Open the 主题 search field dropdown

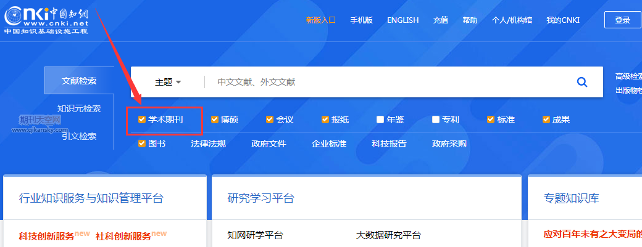pyautogui.click(x=168, y=82)
